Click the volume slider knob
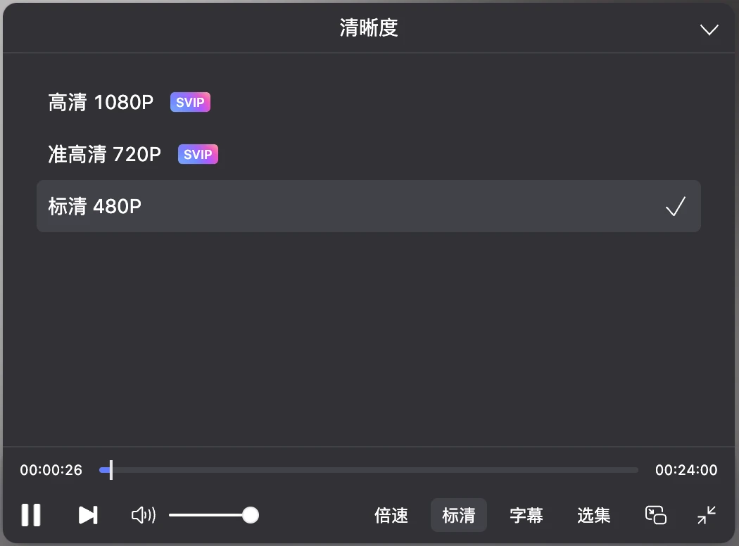 (251, 516)
